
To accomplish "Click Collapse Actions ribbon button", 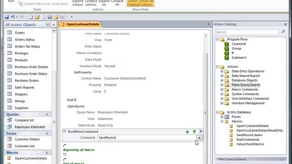I will pos(91,3).
